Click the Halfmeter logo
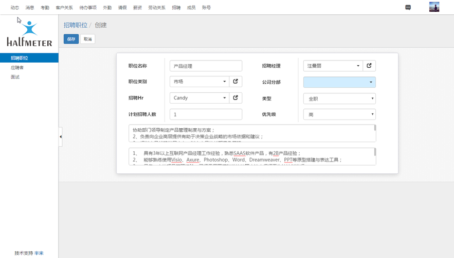 pos(29,34)
